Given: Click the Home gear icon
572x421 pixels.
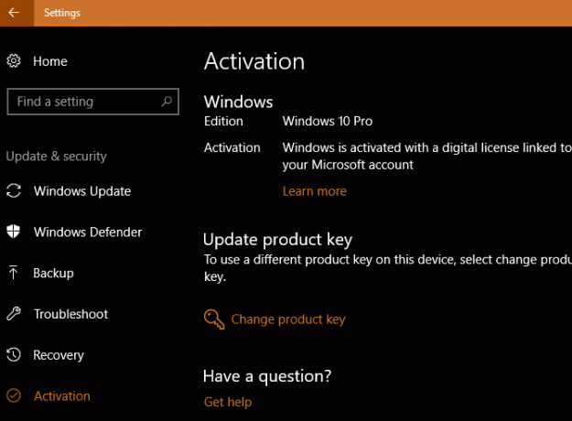Looking at the screenshot, I should pos(14,61).
